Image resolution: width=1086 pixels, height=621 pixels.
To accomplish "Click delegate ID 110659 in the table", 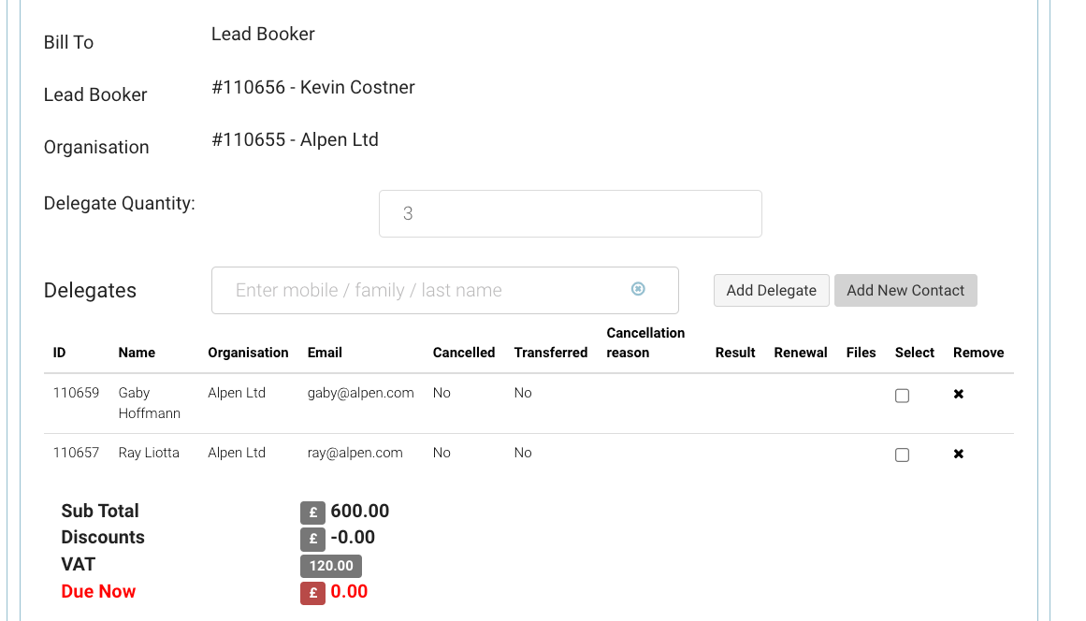I will (x=76, y=393).
